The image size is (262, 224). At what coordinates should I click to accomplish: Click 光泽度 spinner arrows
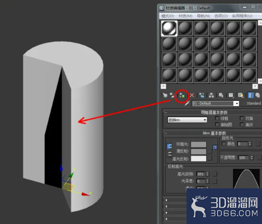click(x=208, y=181)
